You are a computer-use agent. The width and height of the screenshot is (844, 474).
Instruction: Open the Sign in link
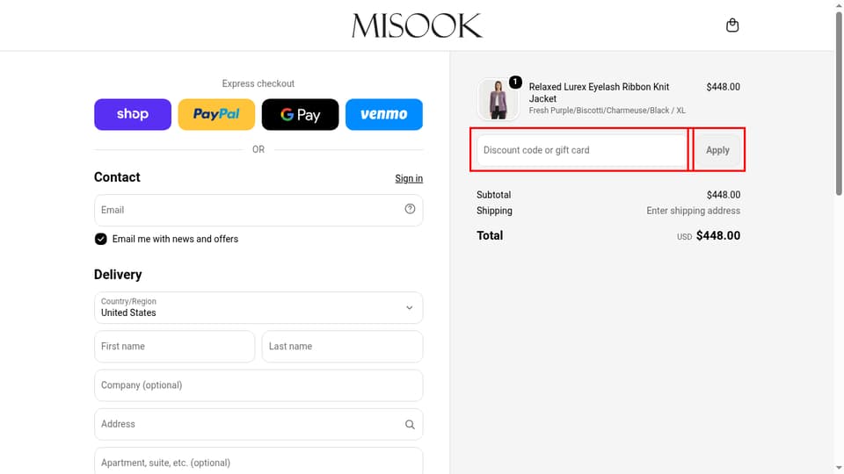click(x=409, y=178)
